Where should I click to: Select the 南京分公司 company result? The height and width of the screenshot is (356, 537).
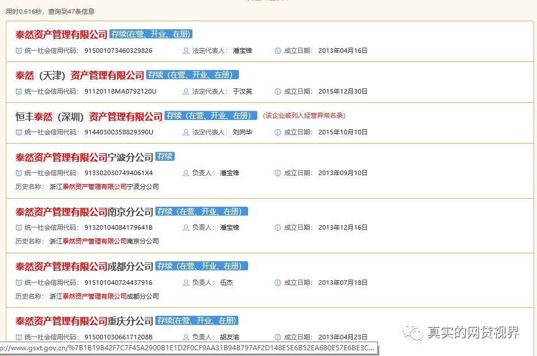(84, 212)
